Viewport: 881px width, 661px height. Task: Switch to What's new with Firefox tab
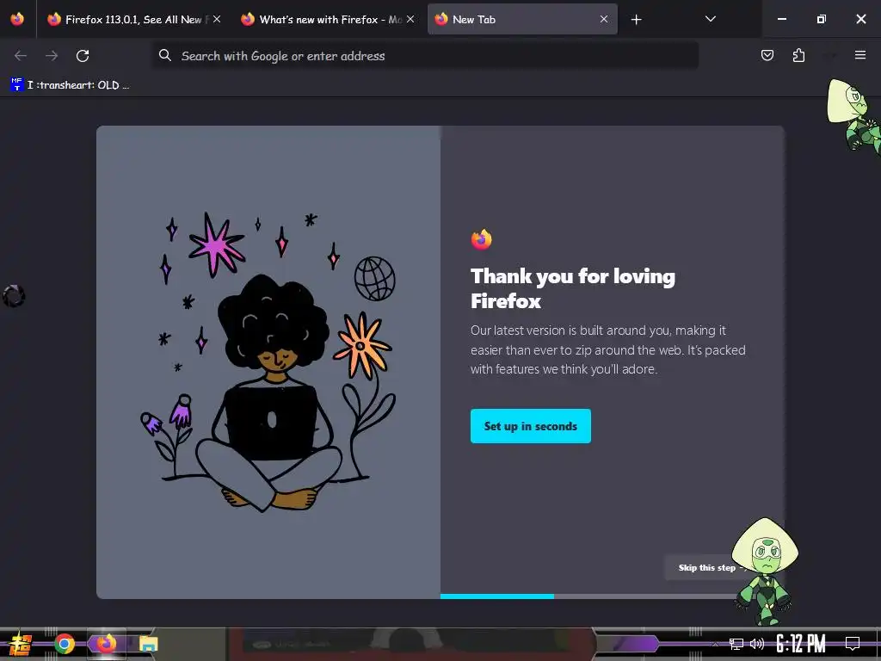328,19
